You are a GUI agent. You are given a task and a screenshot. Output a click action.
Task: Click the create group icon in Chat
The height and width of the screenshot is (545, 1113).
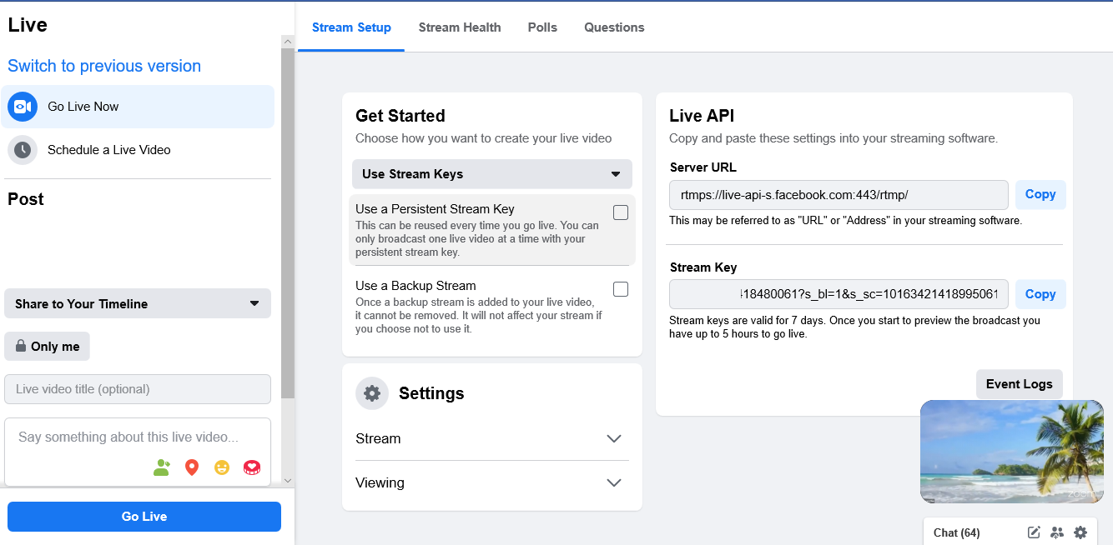pos(1057,532)
